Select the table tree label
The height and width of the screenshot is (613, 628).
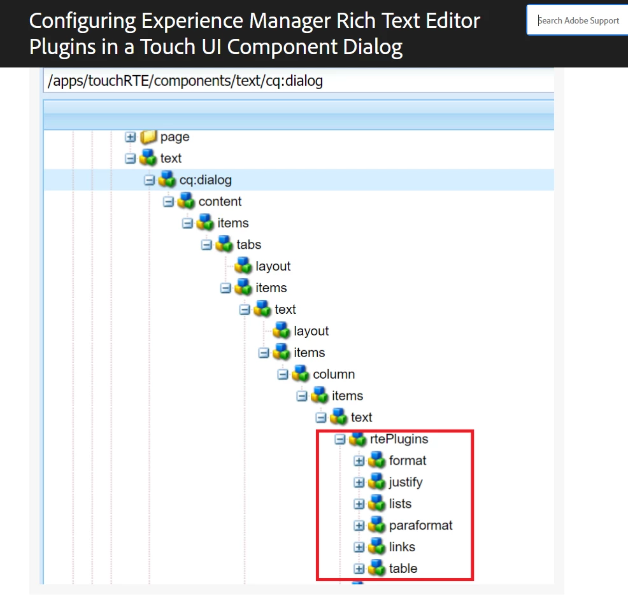click(403, 569)
